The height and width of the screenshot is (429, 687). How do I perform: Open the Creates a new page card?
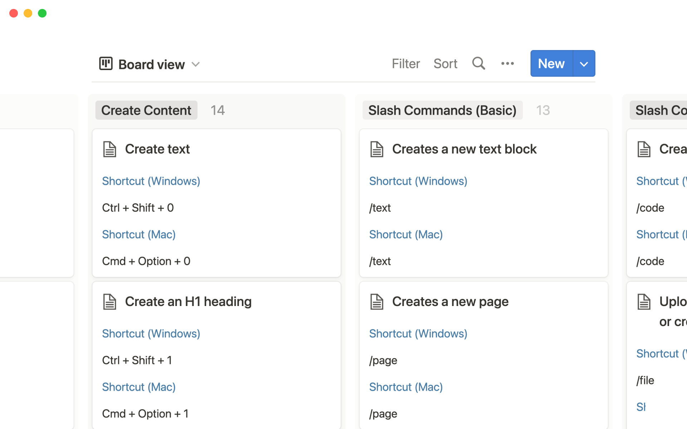[x=450, y=302]
